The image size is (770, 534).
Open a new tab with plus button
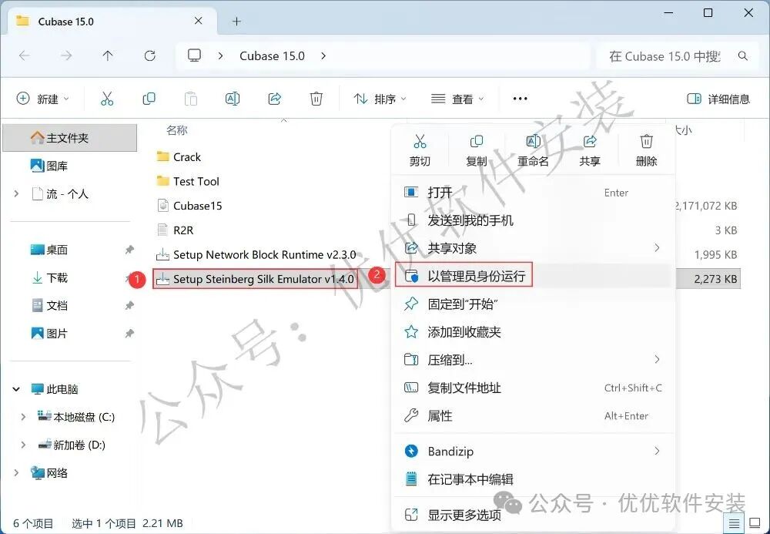pos(236,21)
